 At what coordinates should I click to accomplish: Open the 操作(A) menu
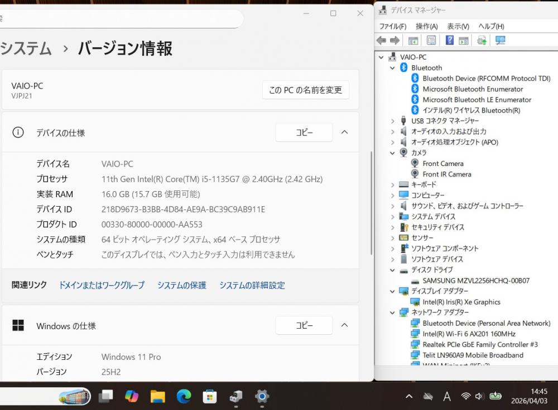point(426,26)
